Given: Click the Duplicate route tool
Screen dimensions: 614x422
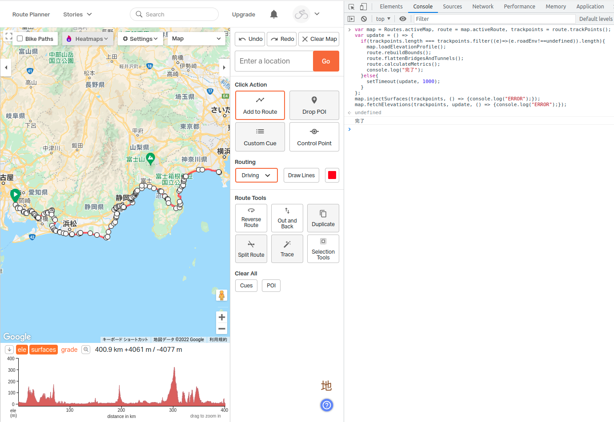Looking at the screenshot, I should (x=323, y=218).
